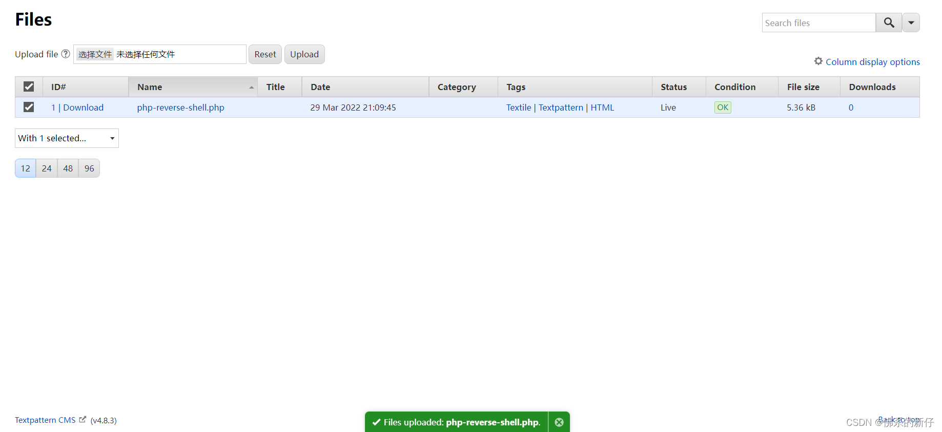This screenshot has width=942, height=432.
Task: Click the downloads count 0 link
Action: tap(851, 107)
